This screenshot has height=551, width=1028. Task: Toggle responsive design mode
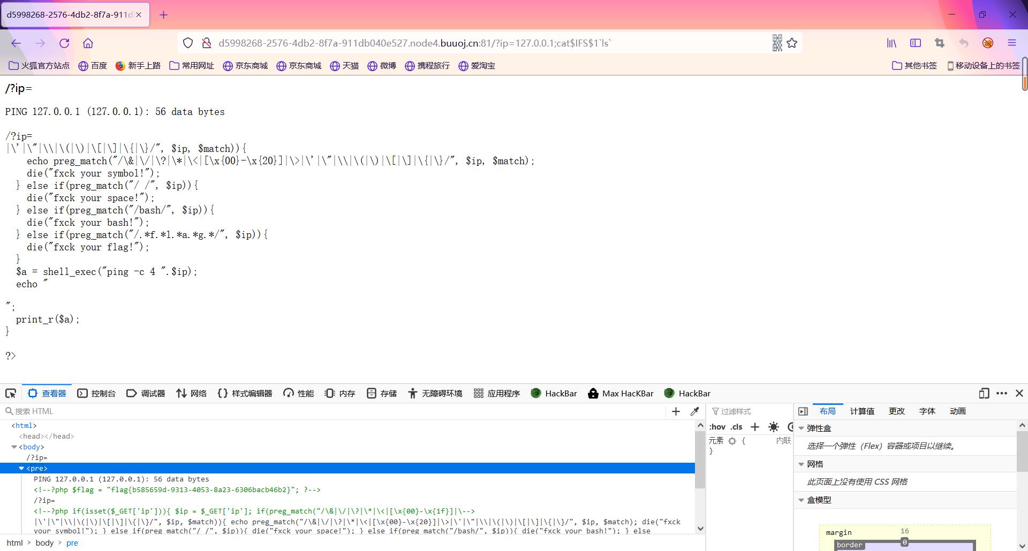click(984, 394)
